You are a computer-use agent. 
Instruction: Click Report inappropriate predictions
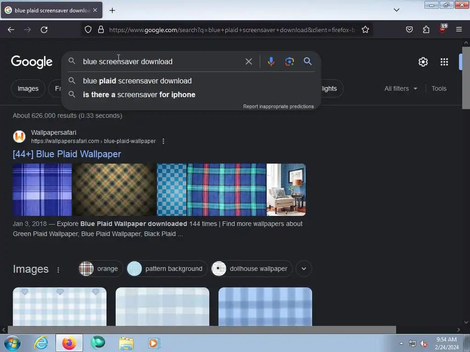[x=279, y=106]
